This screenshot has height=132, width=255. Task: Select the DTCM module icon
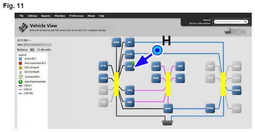(103, 78)
